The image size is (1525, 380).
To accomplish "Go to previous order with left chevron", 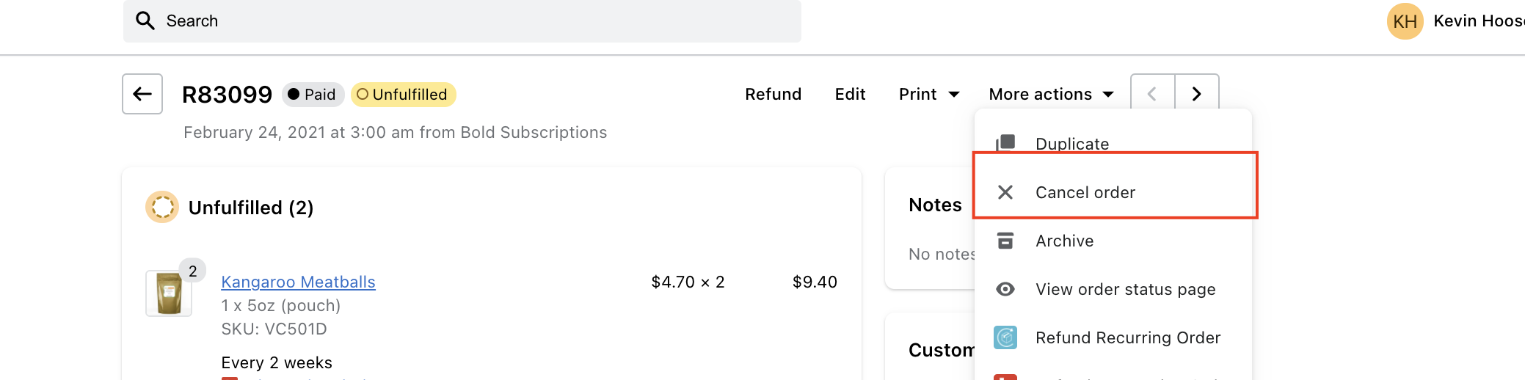I will pyautogui.click(x=1152, y=94).
